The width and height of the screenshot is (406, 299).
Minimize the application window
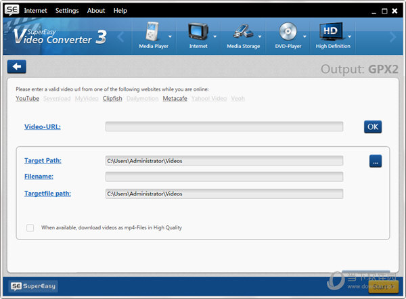pyautogui.click(x=374, y=11)
